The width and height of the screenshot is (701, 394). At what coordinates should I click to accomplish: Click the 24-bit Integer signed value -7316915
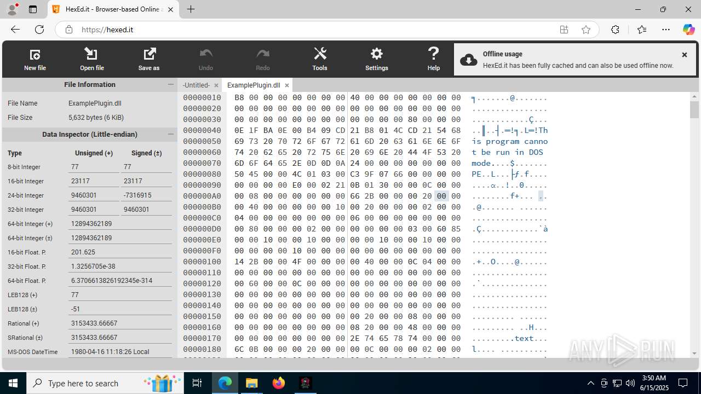[146, 195]
